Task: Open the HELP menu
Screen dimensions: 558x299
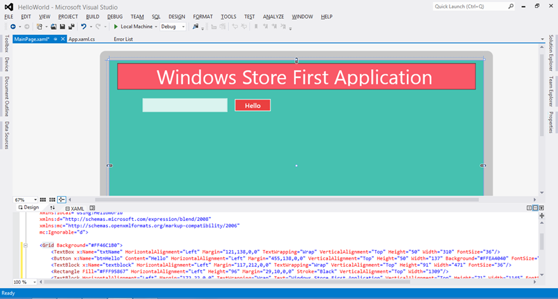Action: [x=327, y=17]
